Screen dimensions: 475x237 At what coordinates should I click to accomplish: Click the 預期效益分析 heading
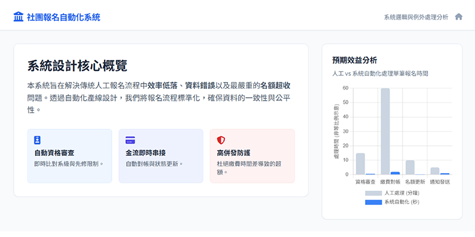coord(354,60)
